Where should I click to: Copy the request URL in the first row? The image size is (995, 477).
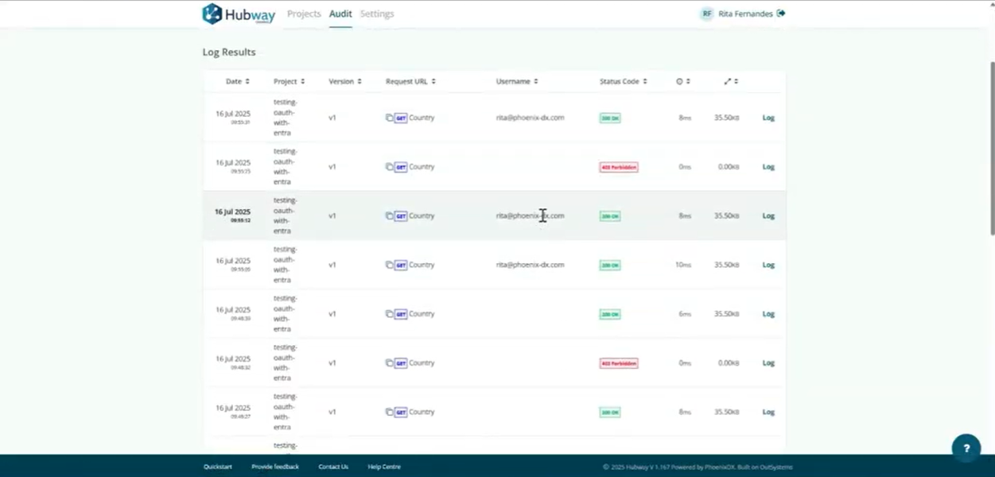tap(390, 118)
